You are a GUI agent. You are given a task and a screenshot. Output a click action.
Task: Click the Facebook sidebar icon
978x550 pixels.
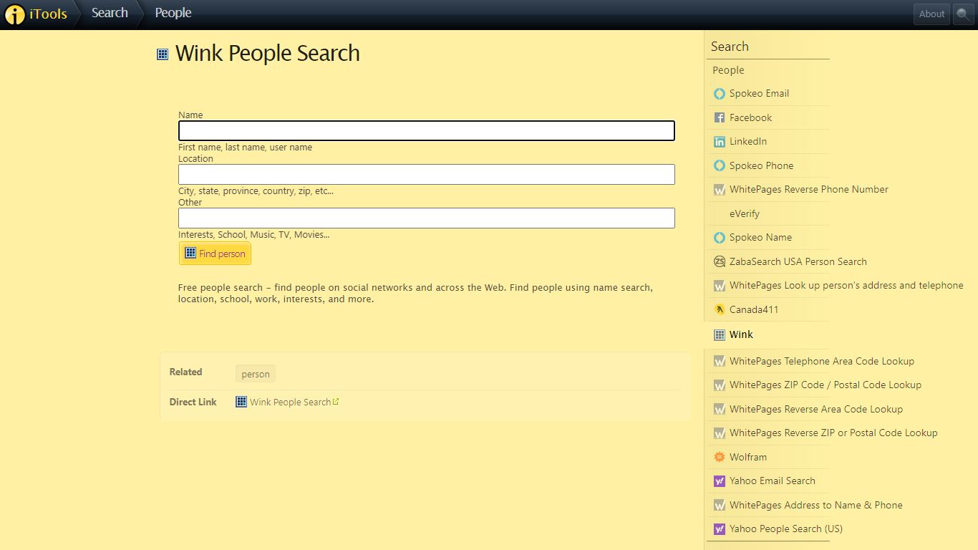[x=720, y=118]
